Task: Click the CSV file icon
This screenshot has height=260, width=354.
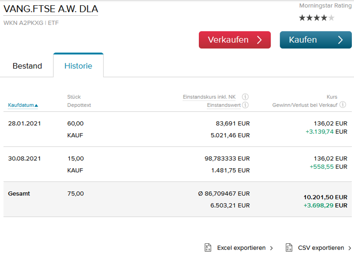Action: [289, 248]
